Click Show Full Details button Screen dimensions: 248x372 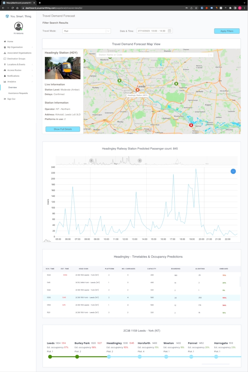(63, 129)
